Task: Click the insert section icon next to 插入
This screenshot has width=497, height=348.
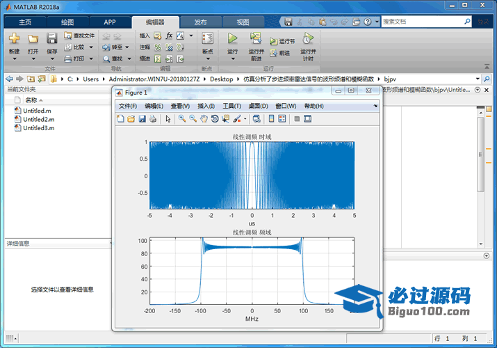Action: (158, 36)
